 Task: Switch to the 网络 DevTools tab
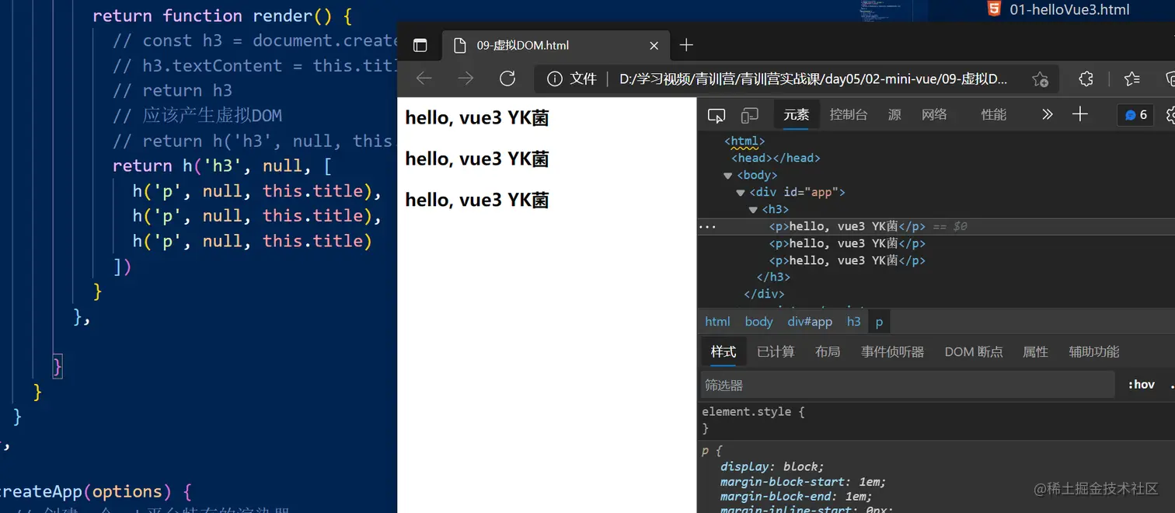934,115
